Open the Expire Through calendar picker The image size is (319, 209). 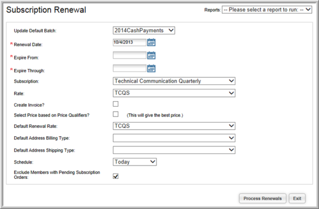pyautogui.click(x=151, y=68)
